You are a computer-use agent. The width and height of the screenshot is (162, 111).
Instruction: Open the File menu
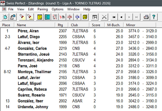point(11,9)
